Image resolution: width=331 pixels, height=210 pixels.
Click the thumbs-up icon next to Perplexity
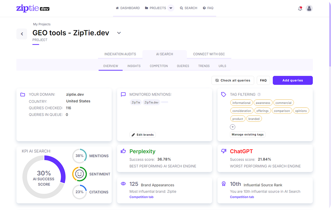coord(123,151)
